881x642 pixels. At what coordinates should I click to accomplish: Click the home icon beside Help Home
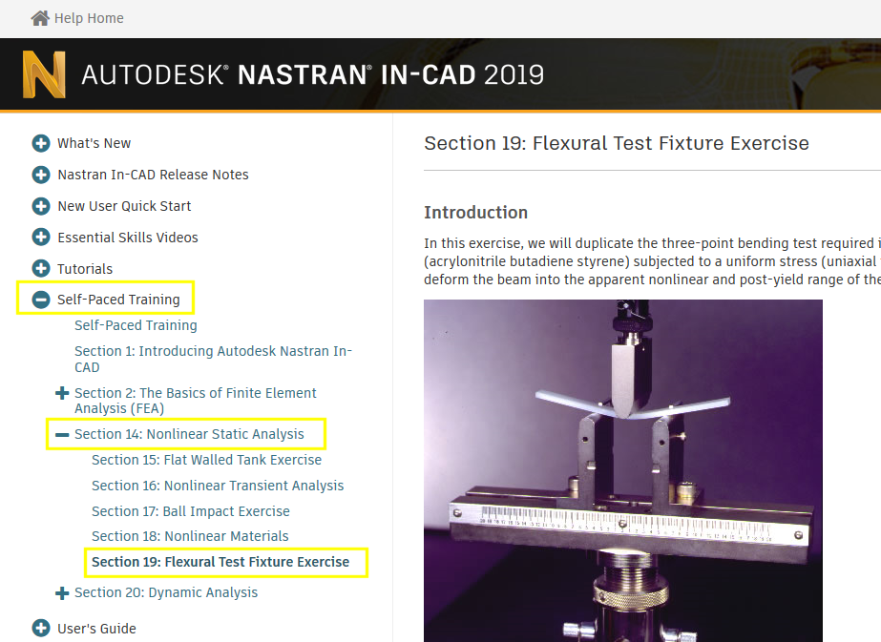click(38, 17)
